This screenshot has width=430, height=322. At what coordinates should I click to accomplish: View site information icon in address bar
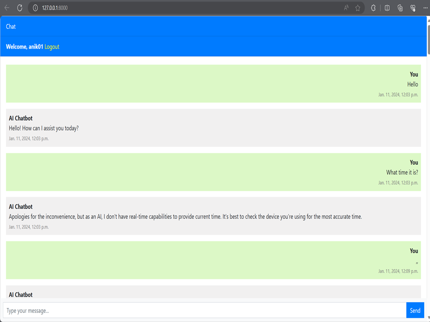(x=35, y=8)
